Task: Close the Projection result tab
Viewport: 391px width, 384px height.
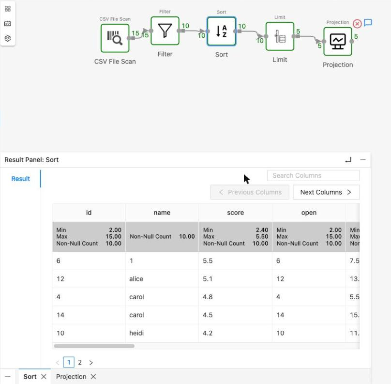Action: (93, 377)
